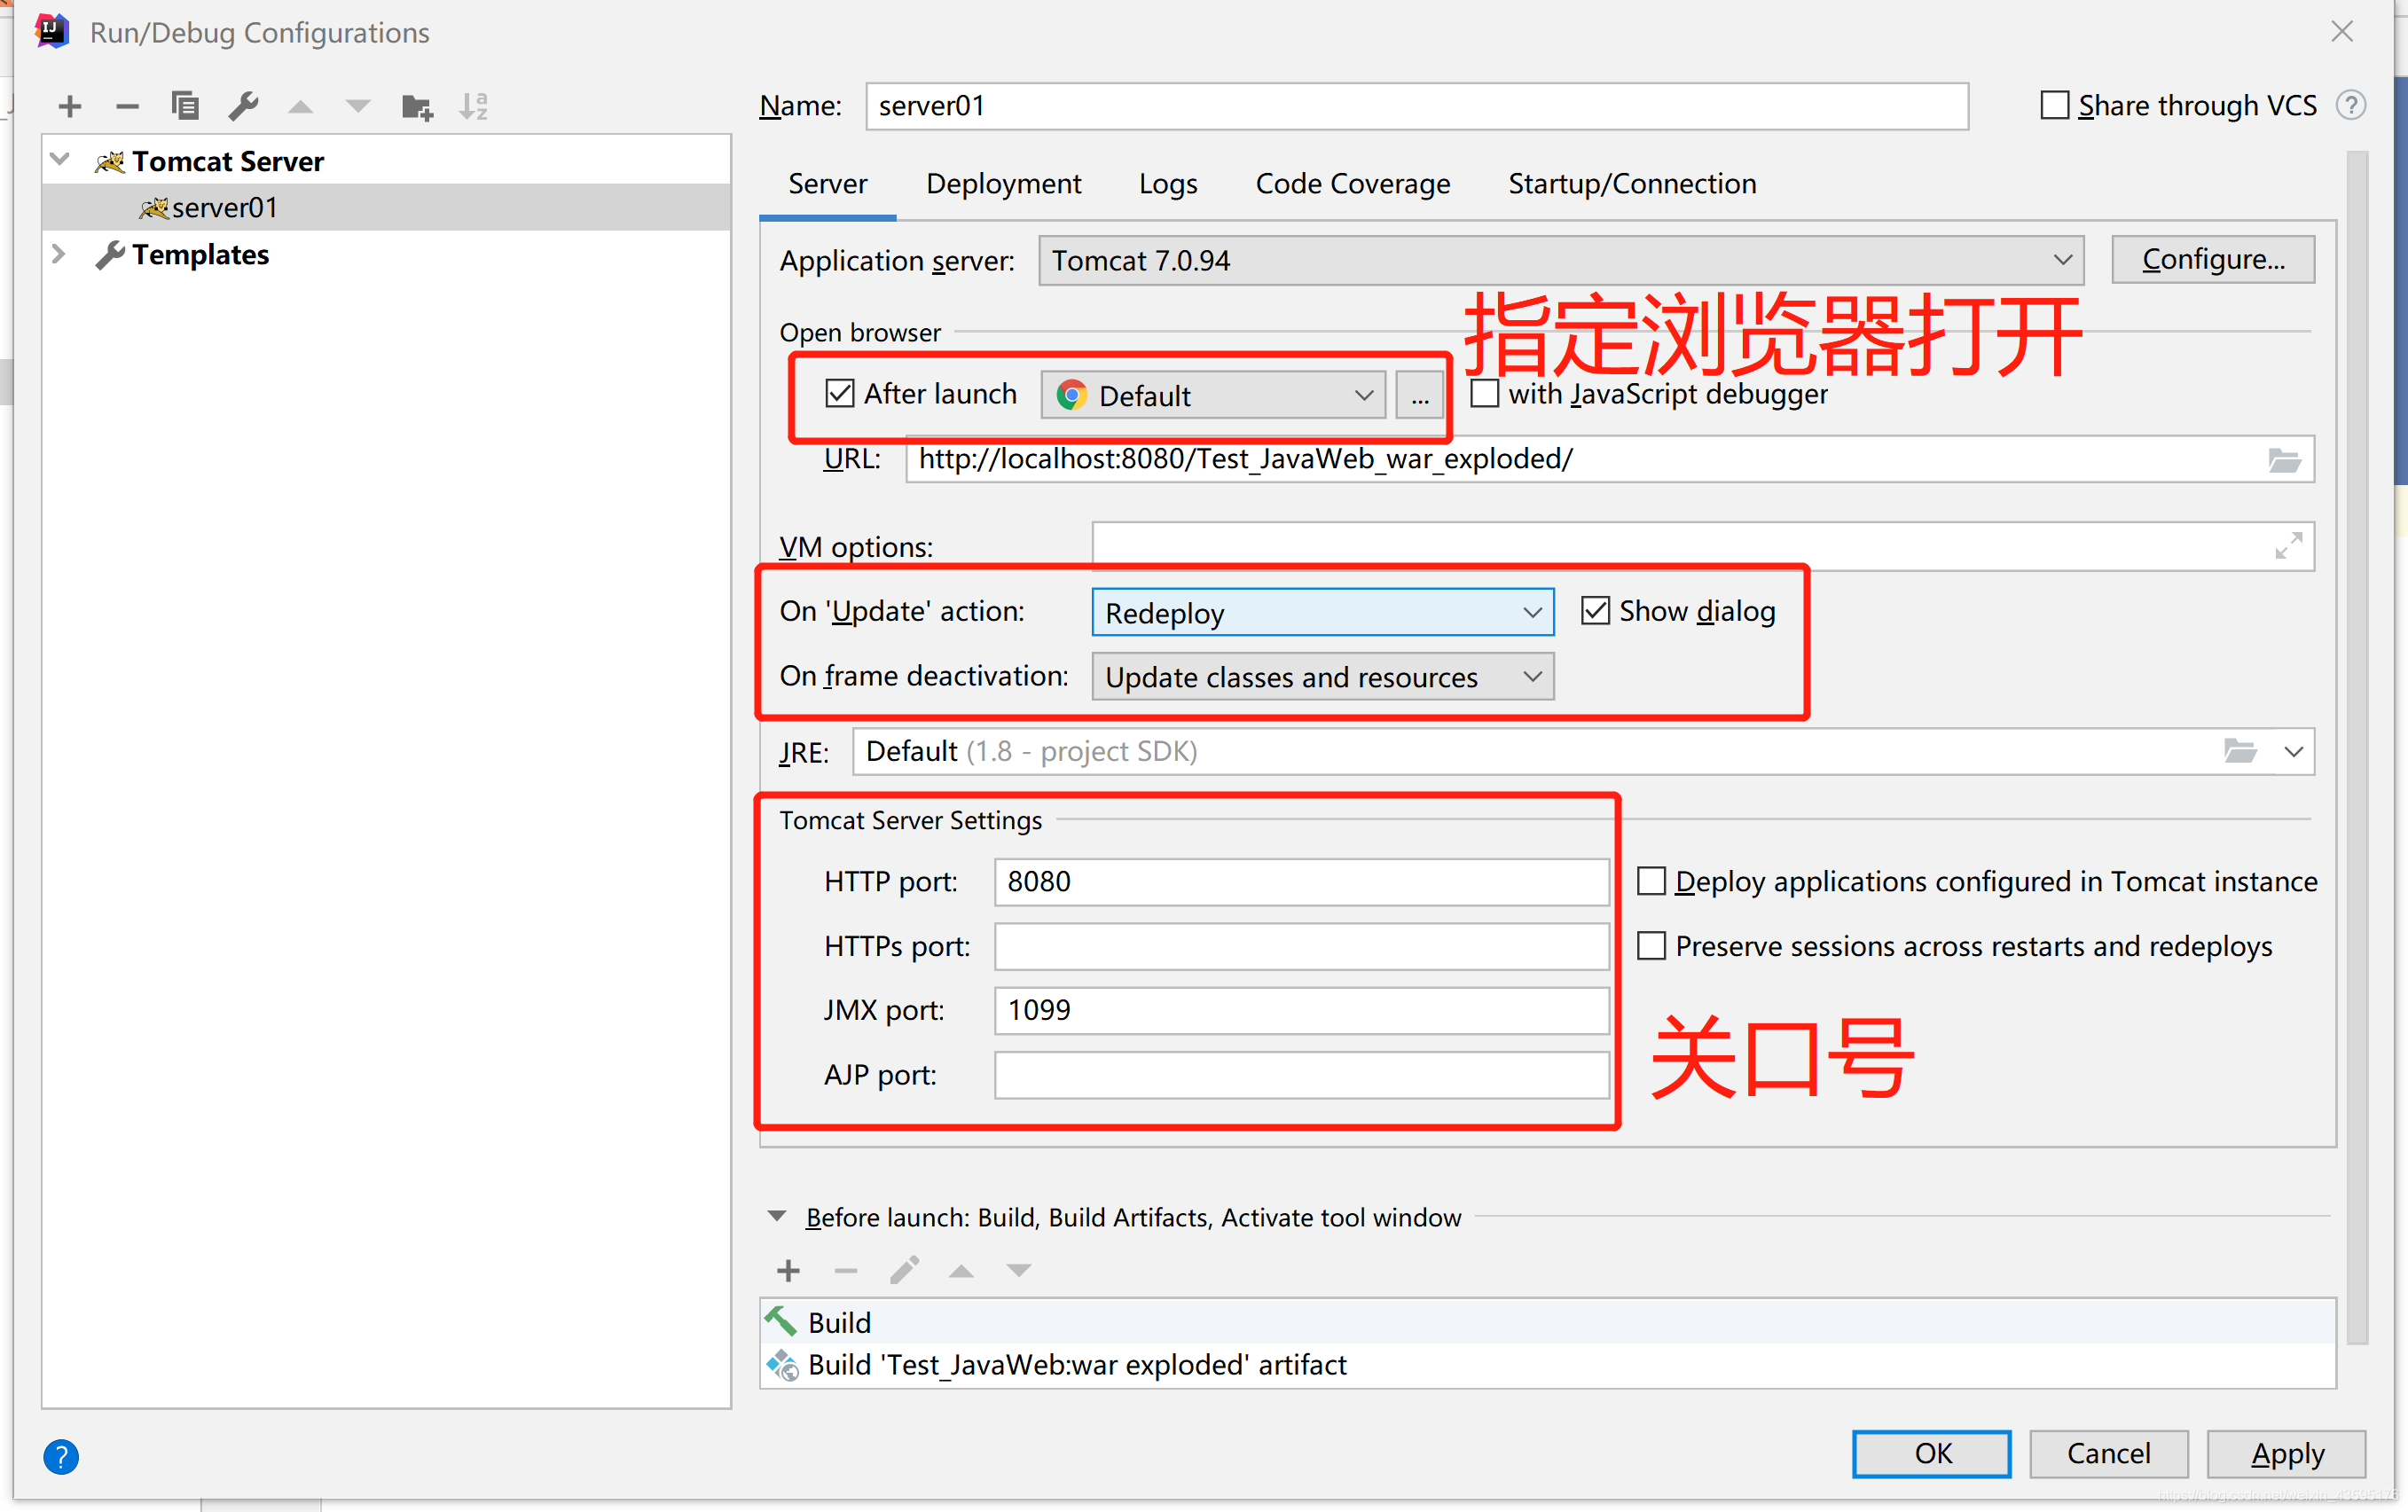Select Build 'Test_JavaWeb:war exploded' artifact row
Screen dimensions: 2408x1512
point(1548,1365)
